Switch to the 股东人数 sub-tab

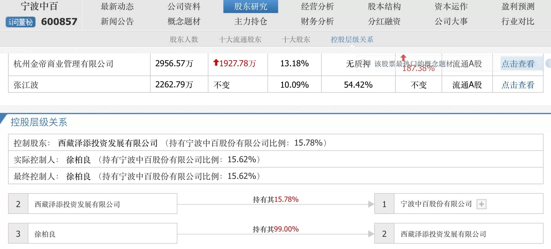coord(184,39)
